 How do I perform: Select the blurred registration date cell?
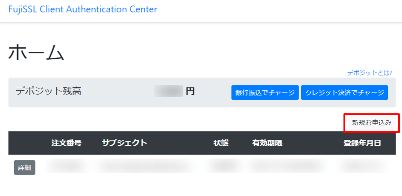pos(362,166)
